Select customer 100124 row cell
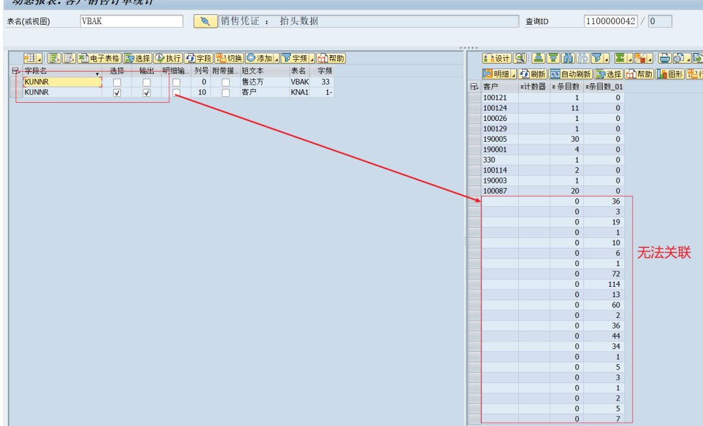703x426 pixels. coord(500,108)
